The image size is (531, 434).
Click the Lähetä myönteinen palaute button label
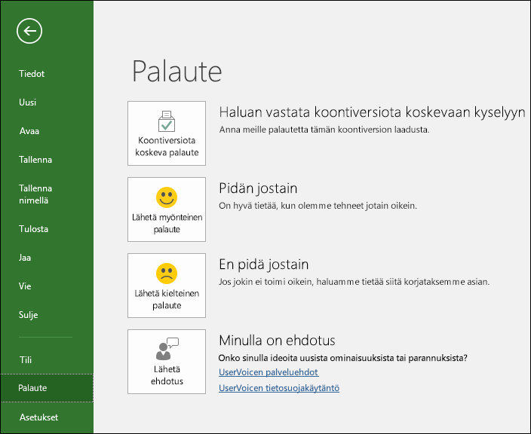(x=167, y=223)
